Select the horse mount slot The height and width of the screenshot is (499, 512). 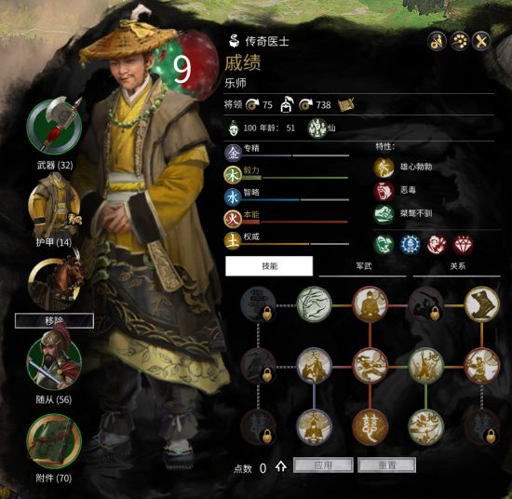click(55, 283)
